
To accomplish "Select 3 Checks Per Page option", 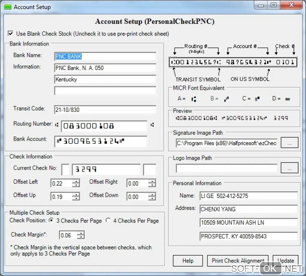I will click(51, 220).
